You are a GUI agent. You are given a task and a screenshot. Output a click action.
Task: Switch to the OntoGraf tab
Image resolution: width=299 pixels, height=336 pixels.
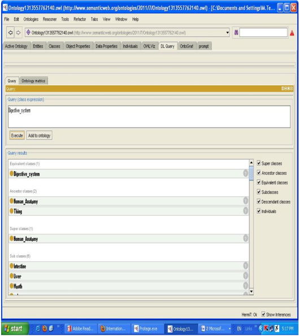click(187, 46)
